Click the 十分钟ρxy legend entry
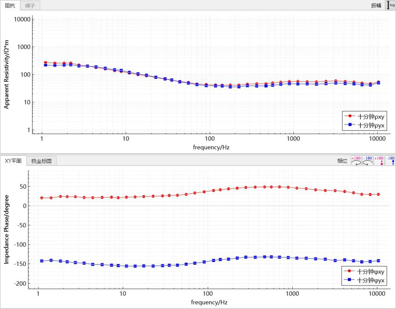396x309 pixels. (x=364, y=116)
